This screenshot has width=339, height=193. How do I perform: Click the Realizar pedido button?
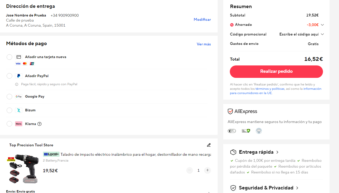point(276,72)
